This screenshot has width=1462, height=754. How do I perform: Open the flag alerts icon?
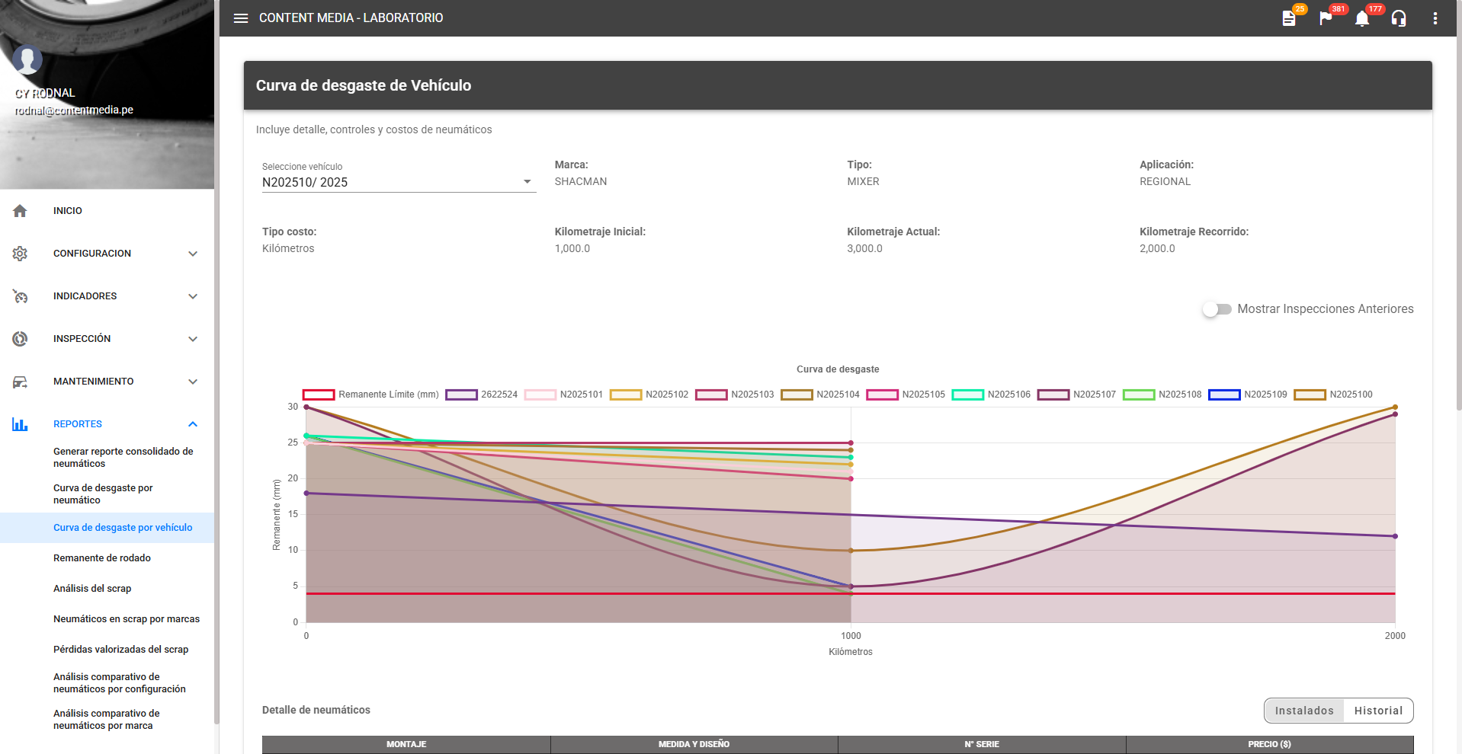[x=1326, y=18]
